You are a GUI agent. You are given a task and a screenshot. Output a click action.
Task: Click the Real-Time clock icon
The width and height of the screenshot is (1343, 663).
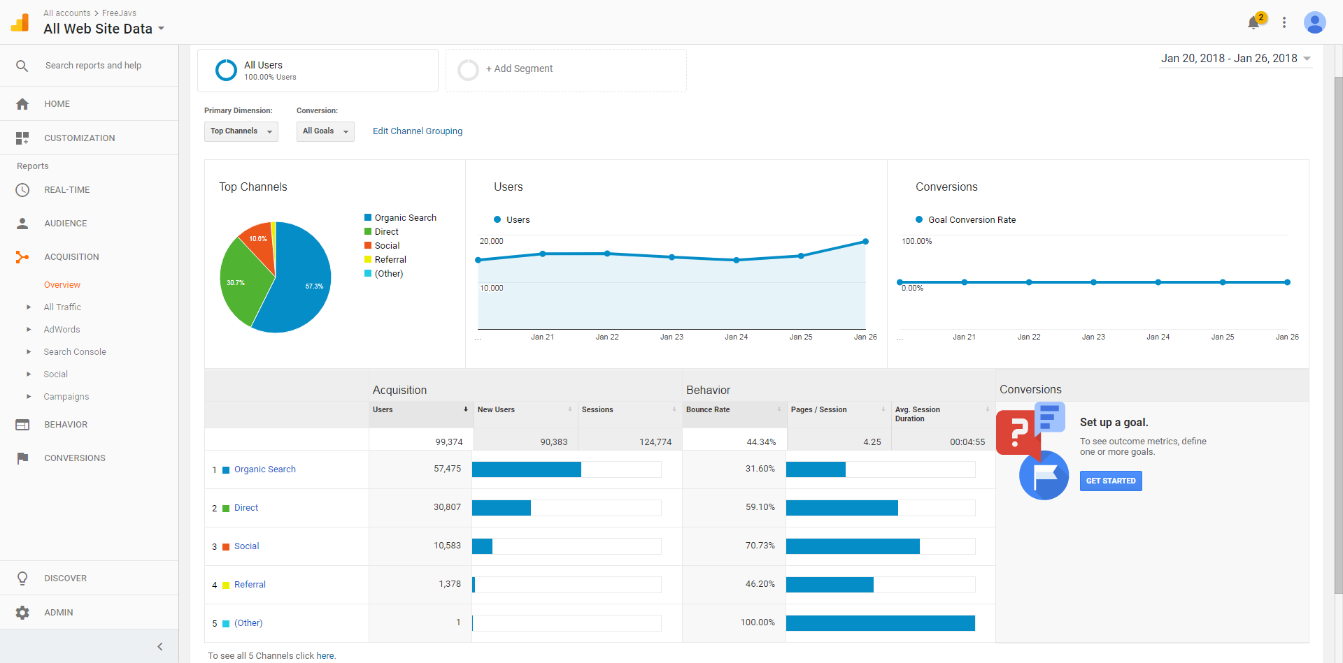(x=22, y=190)
